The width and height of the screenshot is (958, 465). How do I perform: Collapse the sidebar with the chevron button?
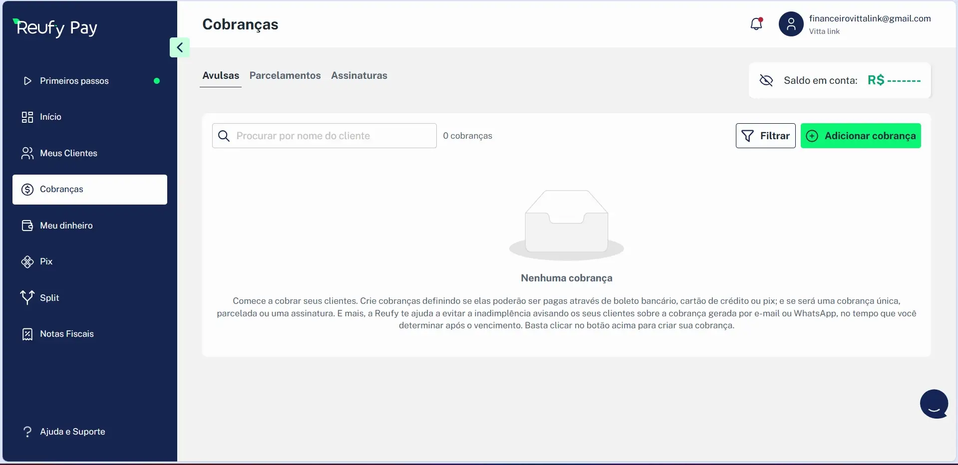tap(180, 47)
